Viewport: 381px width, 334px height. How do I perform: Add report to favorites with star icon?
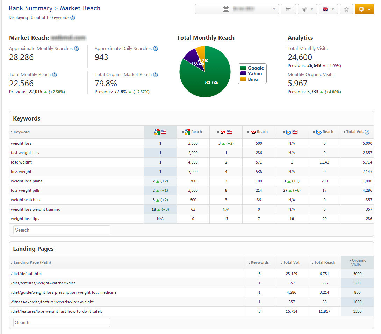tap(346, 9)
